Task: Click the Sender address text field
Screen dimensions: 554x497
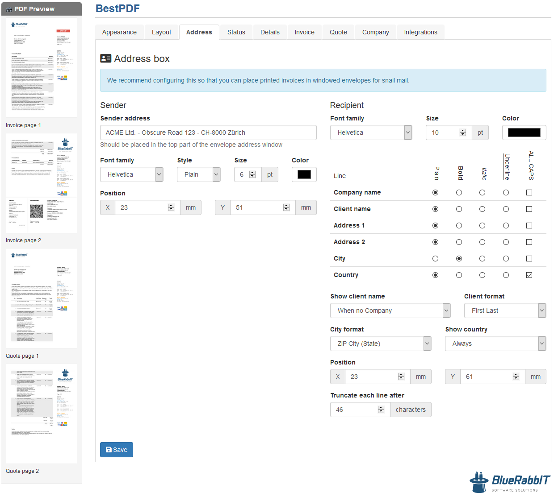Action: (x=208, y=133)
